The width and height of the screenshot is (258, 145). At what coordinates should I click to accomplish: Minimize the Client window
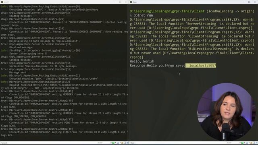[243, 2]
